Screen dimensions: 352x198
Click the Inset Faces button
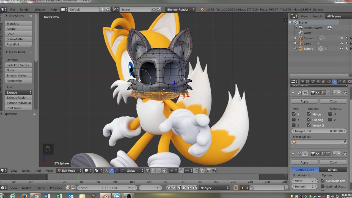pos(19,108)
